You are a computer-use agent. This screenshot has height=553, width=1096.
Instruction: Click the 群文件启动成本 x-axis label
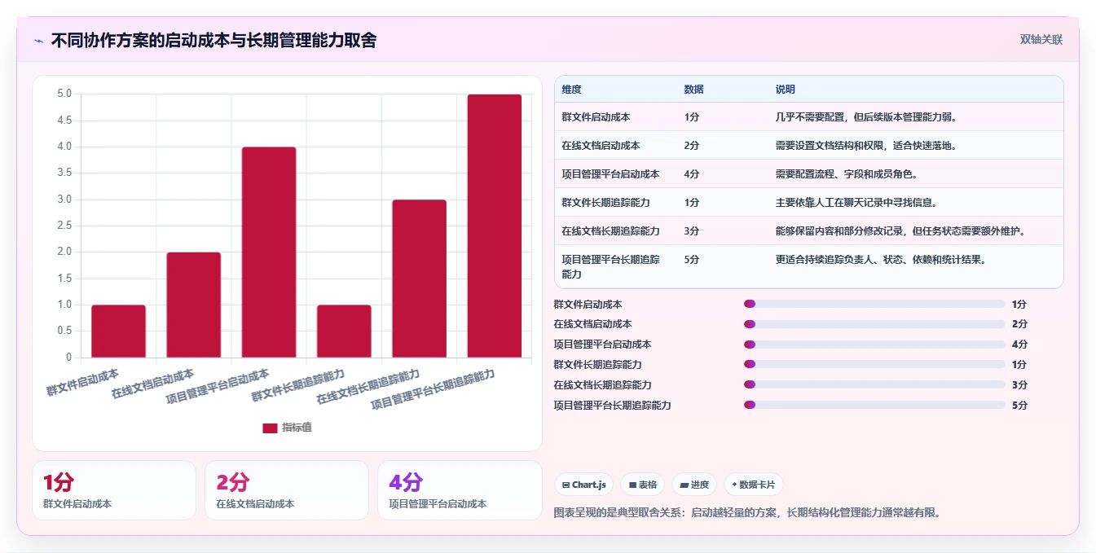coord(82,382)
